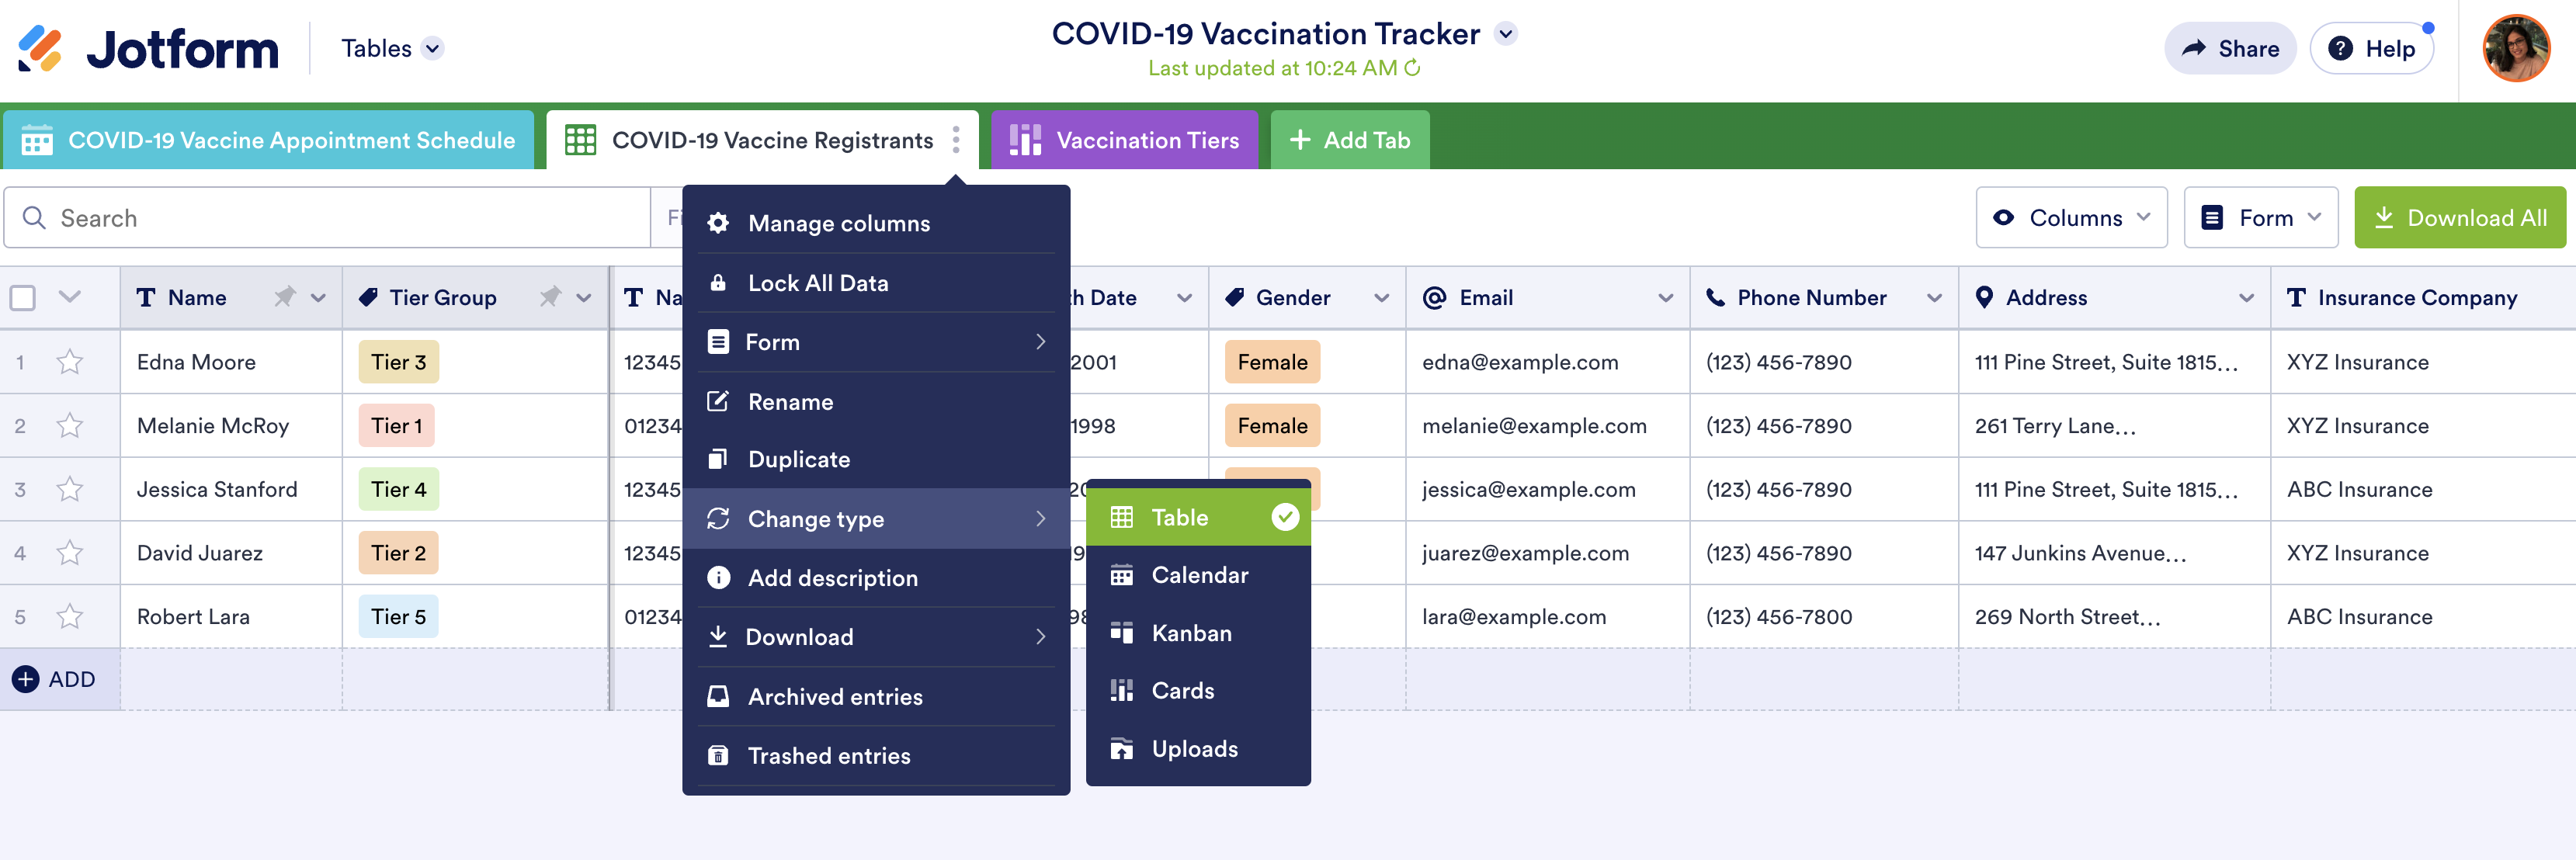Open the user profile avatar
Viewport: 2576px width, 860px height.
pos(2515,48)
